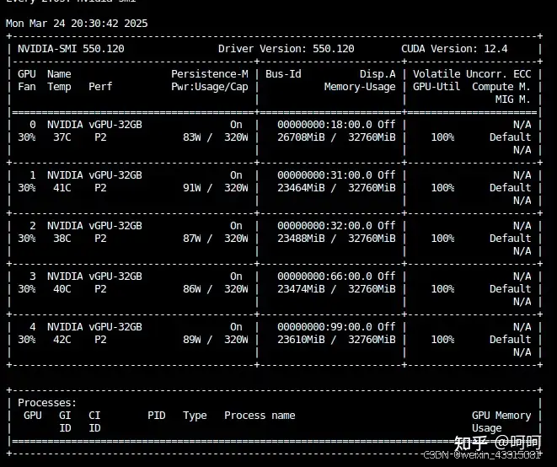Select memory value 23488MiB

(x=301, y=238)
